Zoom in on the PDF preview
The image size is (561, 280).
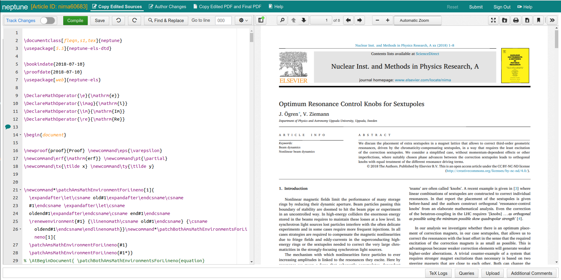pyautogui.click(x=388, y=20)
